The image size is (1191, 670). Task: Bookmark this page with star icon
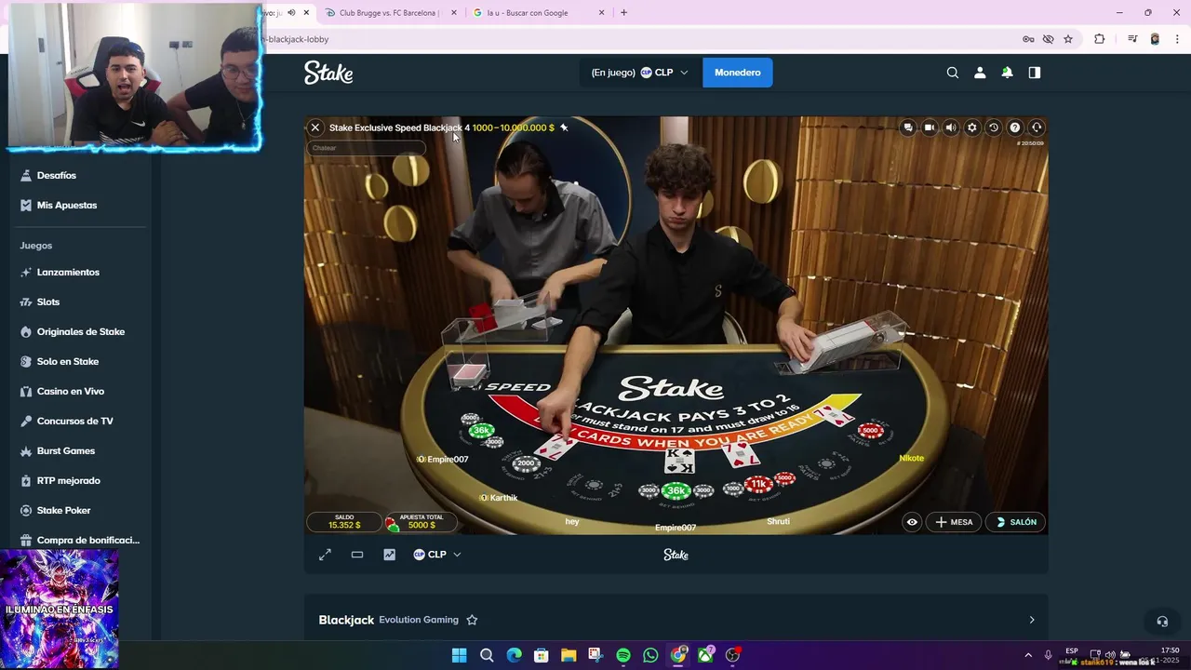click(1068, 39)
